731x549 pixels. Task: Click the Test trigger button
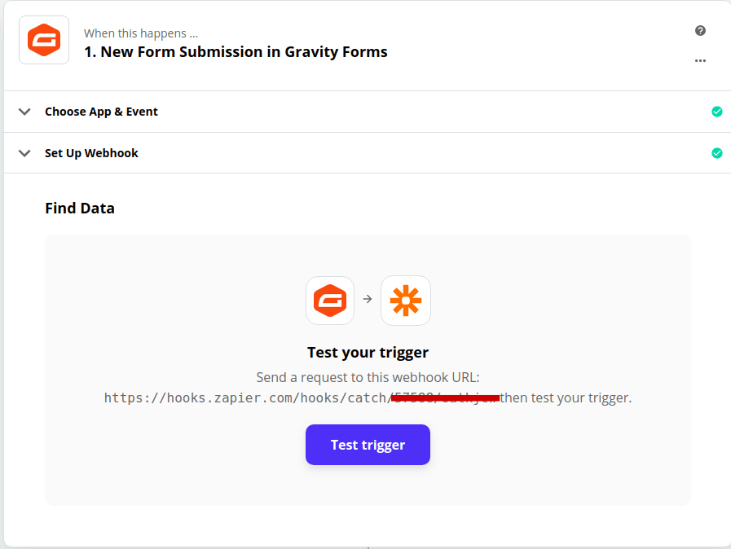368,445
